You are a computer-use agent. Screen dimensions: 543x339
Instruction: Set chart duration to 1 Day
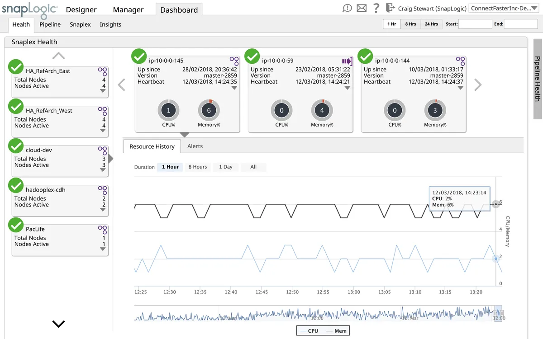[226, 167]
